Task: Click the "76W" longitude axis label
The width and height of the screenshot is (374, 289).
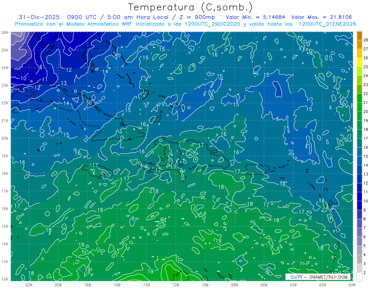Action: pyautogui.click(x=117, y=285)
